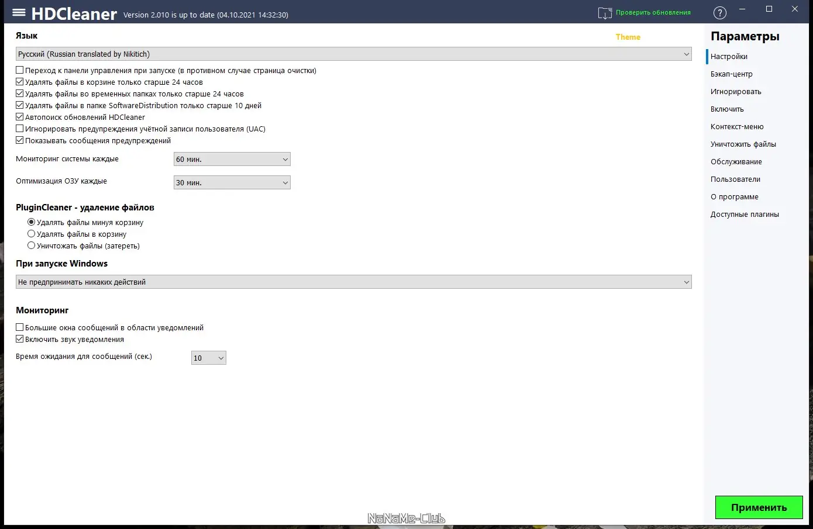Viewport: 813px width, 529px height.
Task: Click the version up-to-date status text
Action: coord(206,15)
